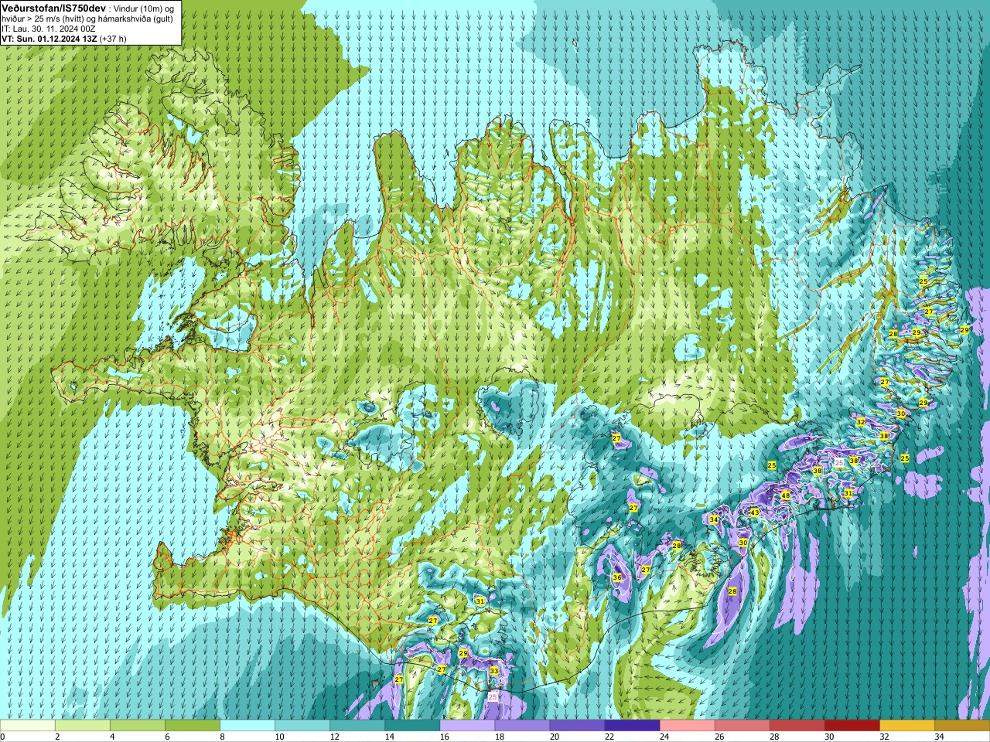990x742 pixels.
Task: Click the legend scale number '20'
Action: tap(554, 737)
